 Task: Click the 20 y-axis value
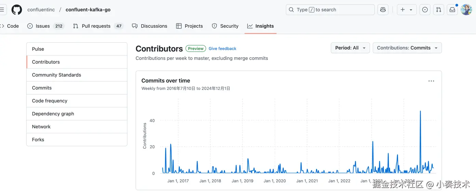pos(152,147)
